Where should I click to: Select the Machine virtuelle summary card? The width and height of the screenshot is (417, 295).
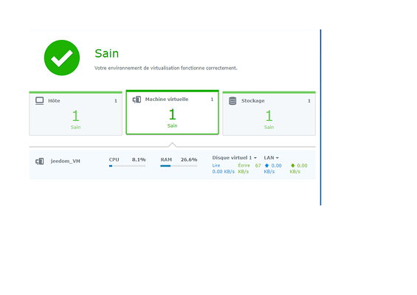click(x=172, y=112)
